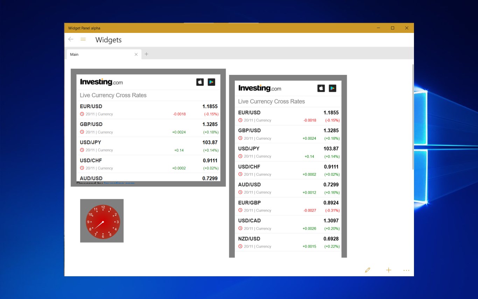
Task: Click the clock icon under EUR/USD in left widget
Action: [82, 114]
